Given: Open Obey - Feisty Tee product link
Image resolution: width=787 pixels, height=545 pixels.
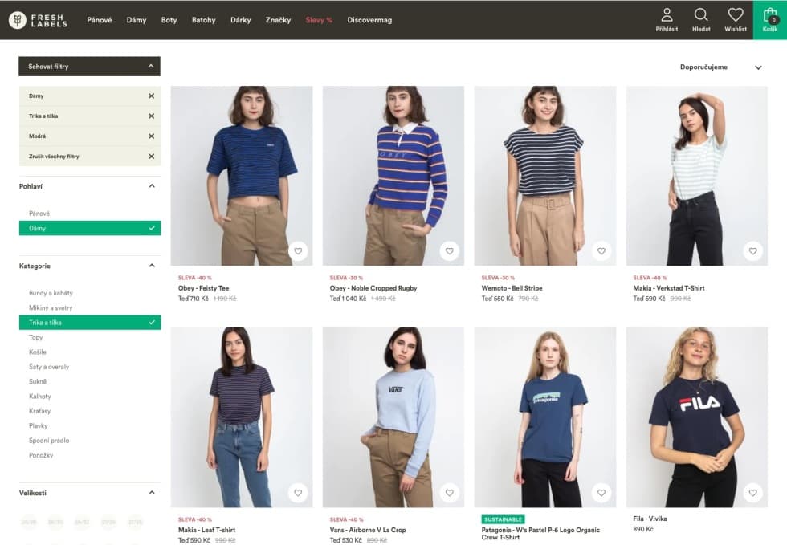Looking at the screenshot, I should point(203,288).
